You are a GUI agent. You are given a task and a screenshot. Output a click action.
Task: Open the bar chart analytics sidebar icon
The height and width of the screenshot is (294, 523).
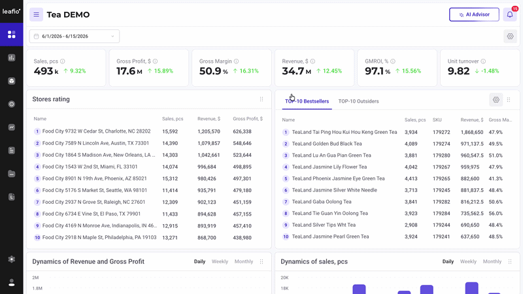[x=11, y=57]
